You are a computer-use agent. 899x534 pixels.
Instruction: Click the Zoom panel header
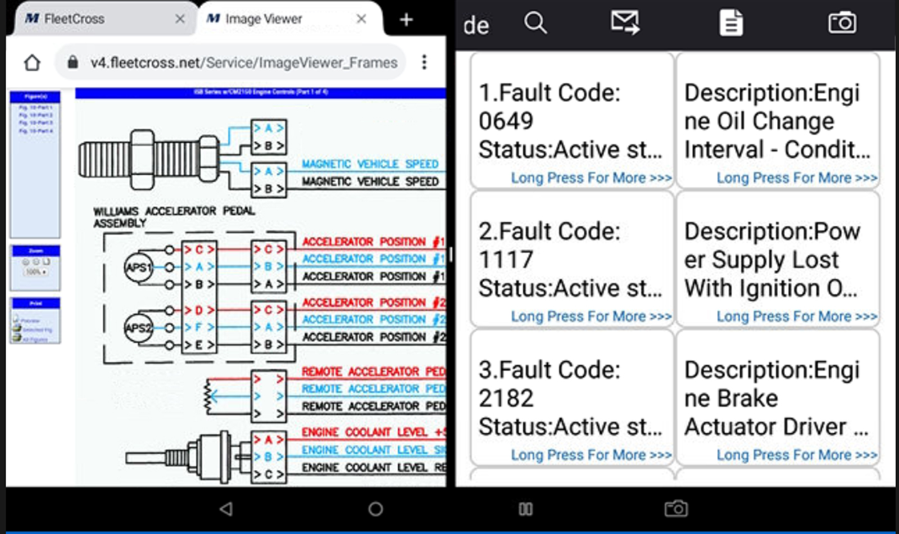(x=35, y=250)
